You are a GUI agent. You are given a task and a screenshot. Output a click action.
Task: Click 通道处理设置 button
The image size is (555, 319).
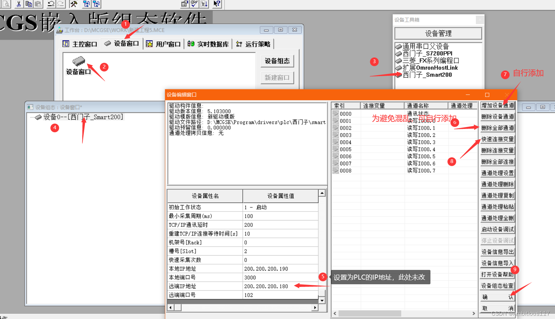click(498, 173)
